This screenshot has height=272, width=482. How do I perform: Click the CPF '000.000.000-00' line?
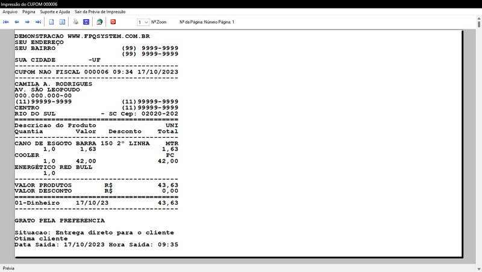[x=43, y=96]
